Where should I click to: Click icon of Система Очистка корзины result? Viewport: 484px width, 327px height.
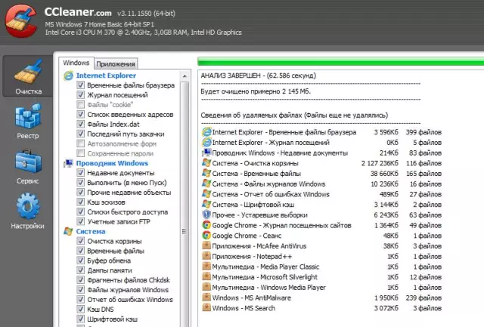pos(206,163)
